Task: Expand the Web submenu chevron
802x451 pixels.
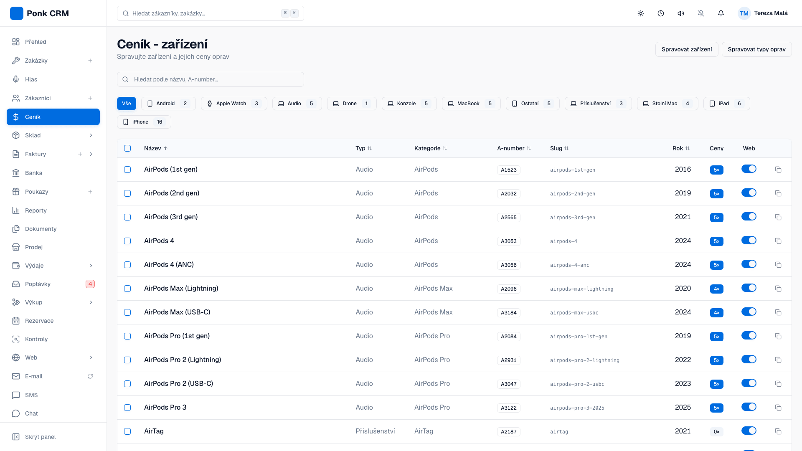Action: [x=91, y=357]
